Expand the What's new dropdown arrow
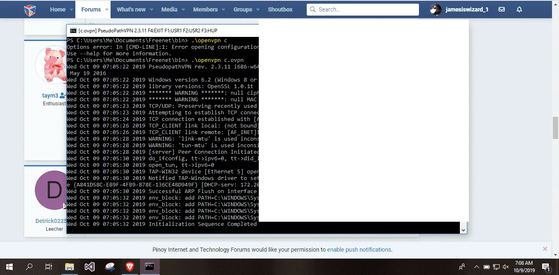The width and height of the screenshot is (559, 275). 152,9
